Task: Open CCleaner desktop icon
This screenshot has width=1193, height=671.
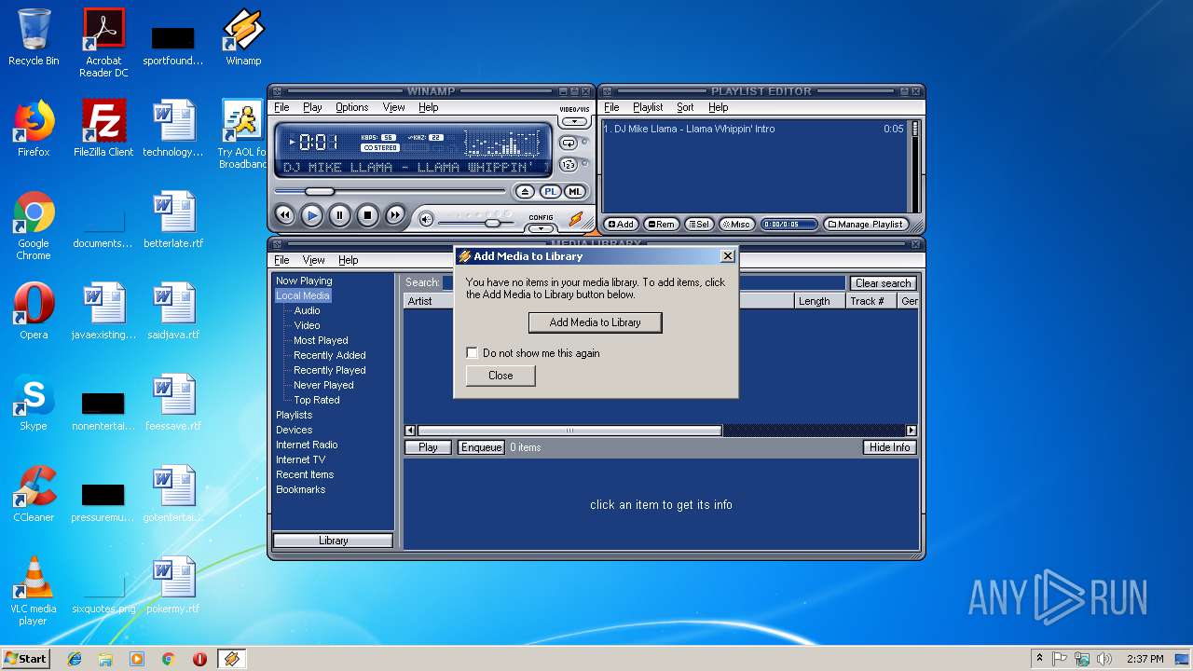Action: click(x=34, y=495)
